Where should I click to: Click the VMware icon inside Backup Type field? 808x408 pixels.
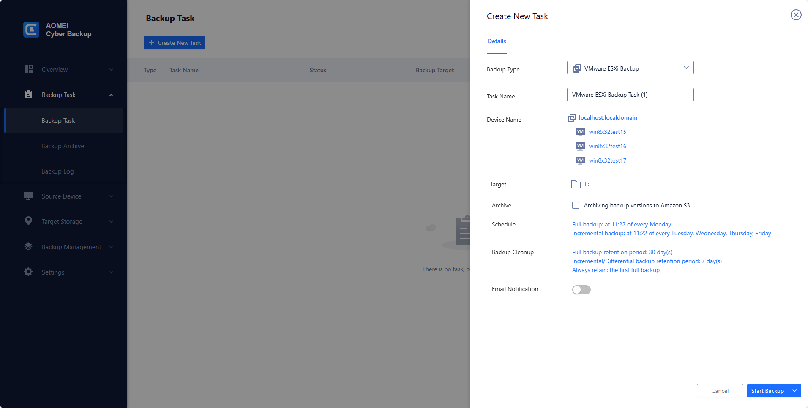coord(577,68)
